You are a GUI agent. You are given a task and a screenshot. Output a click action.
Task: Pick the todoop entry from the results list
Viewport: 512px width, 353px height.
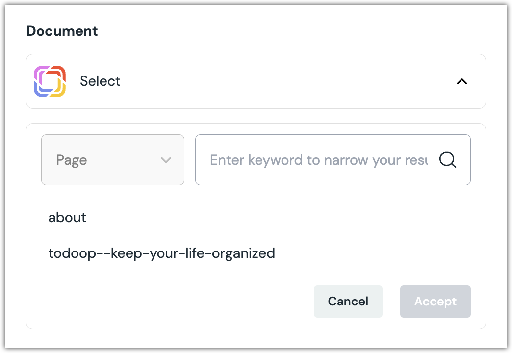coord(161,253)
